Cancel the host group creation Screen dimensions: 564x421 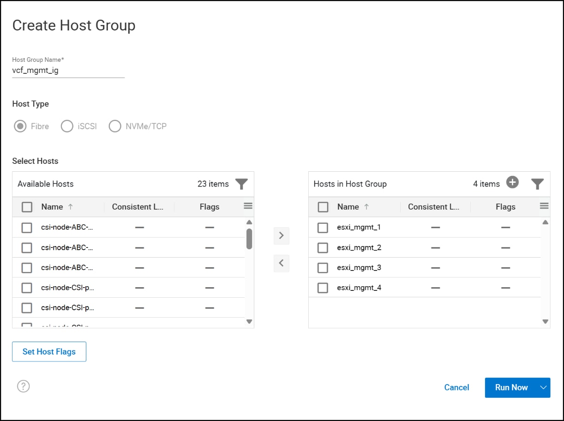click(x=456, y=387)
